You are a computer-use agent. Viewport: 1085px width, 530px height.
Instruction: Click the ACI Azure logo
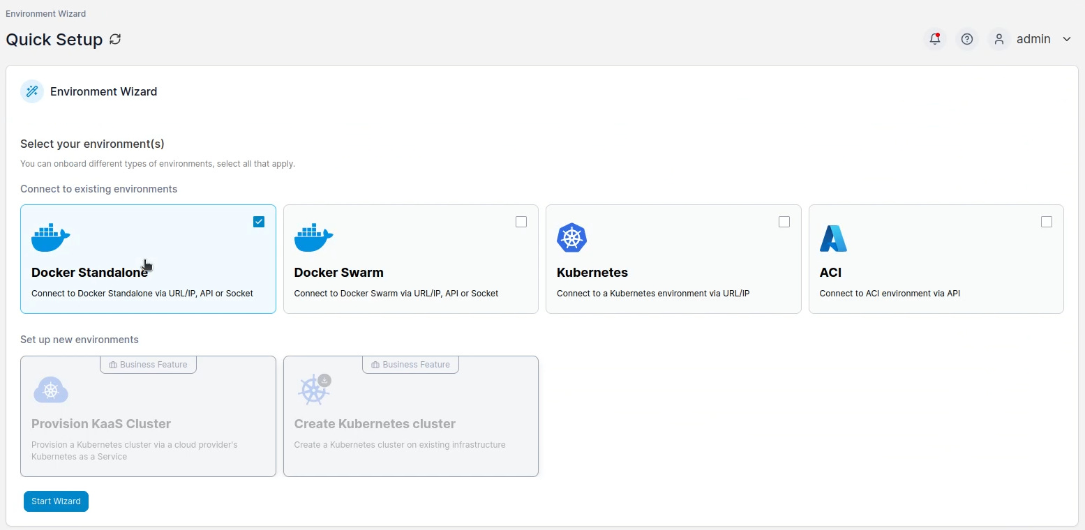833,238
